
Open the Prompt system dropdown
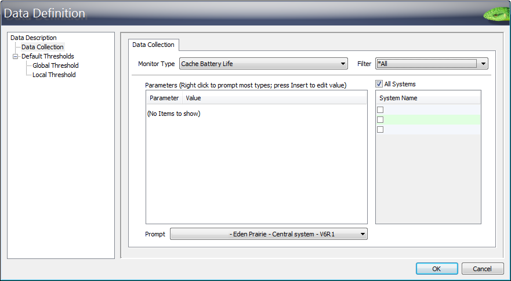pos(269,234)
